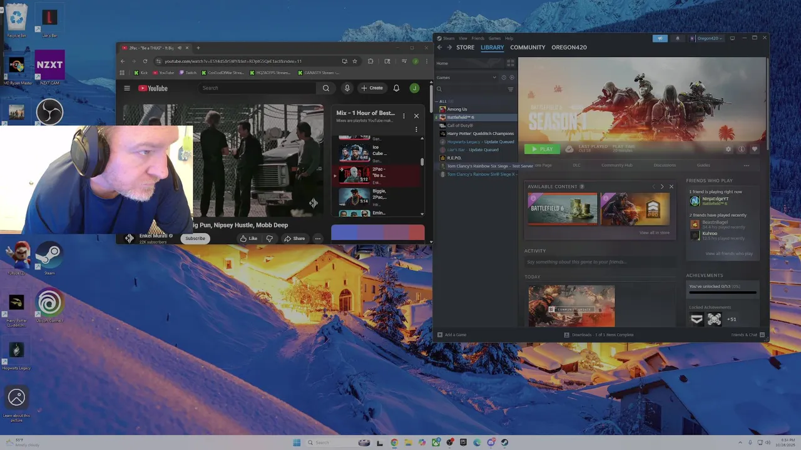Open Steam Friends & Chat
This screenshot has height=450, width=801.
tap(748, 334)
